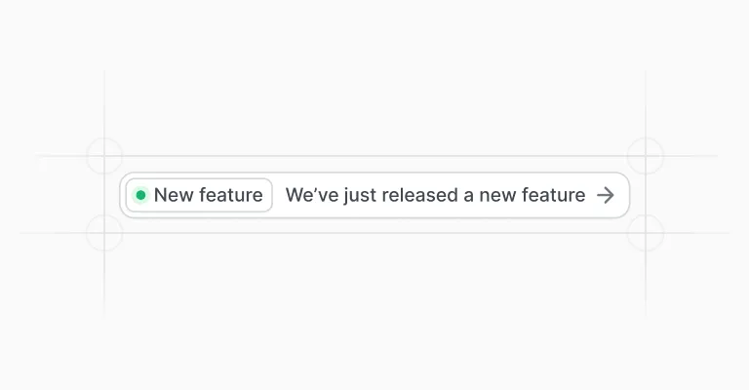Click the final word "feature" before the arrow
Screen dimensions: 749x390
(x=554, y=195)
